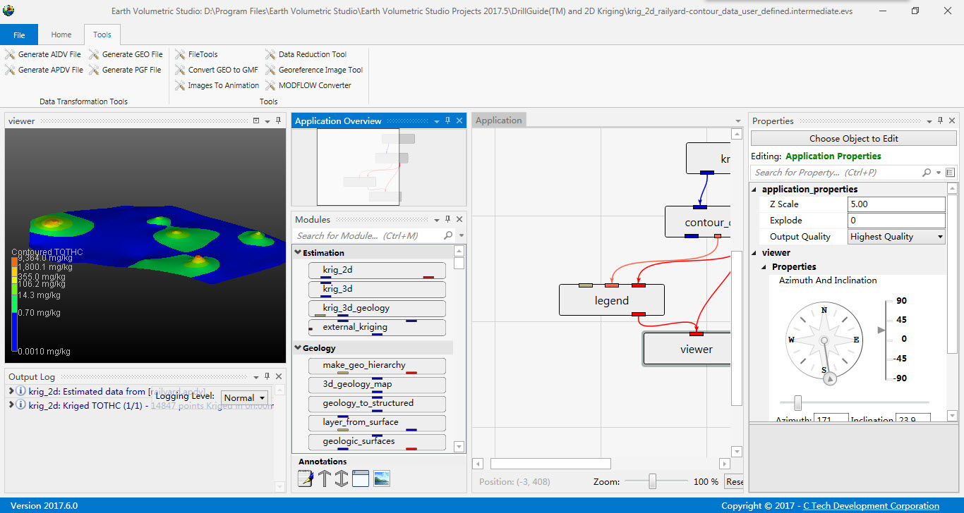The image size is (964, 513).
Task: Open Images To Animation tool
Action: coord(217,85)
